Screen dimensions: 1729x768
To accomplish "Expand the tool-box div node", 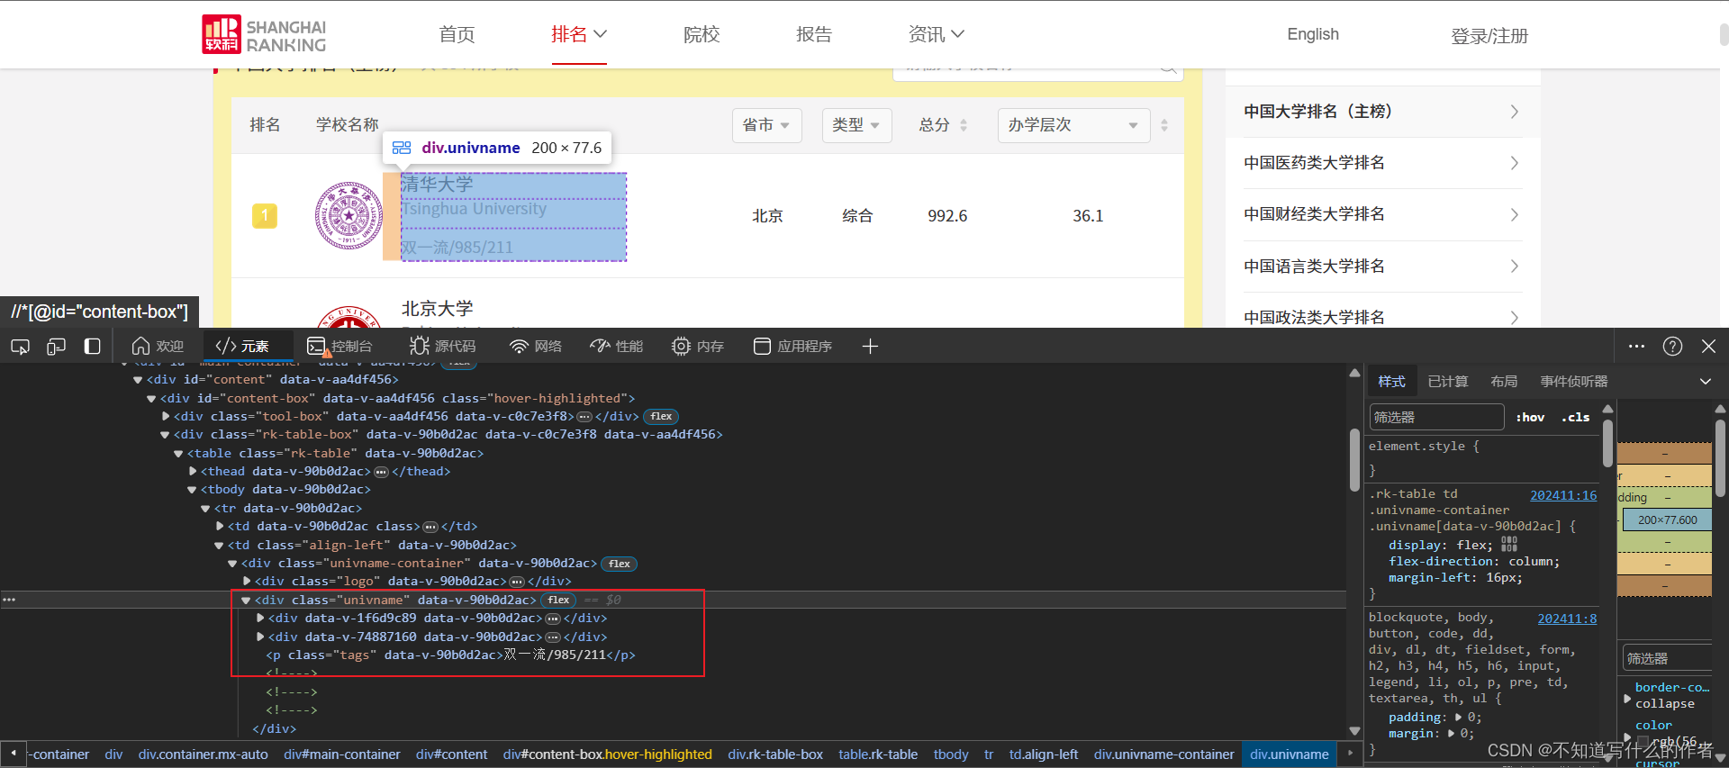I will pos(166,417).
